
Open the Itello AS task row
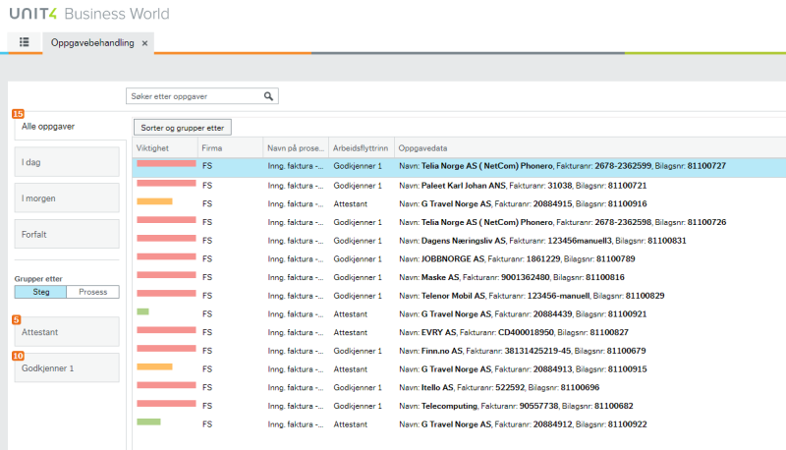pos(459,387)
